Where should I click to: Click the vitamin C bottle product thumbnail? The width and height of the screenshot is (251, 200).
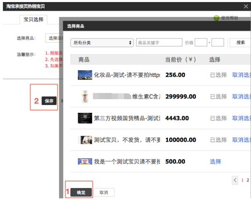pos(85,97)
